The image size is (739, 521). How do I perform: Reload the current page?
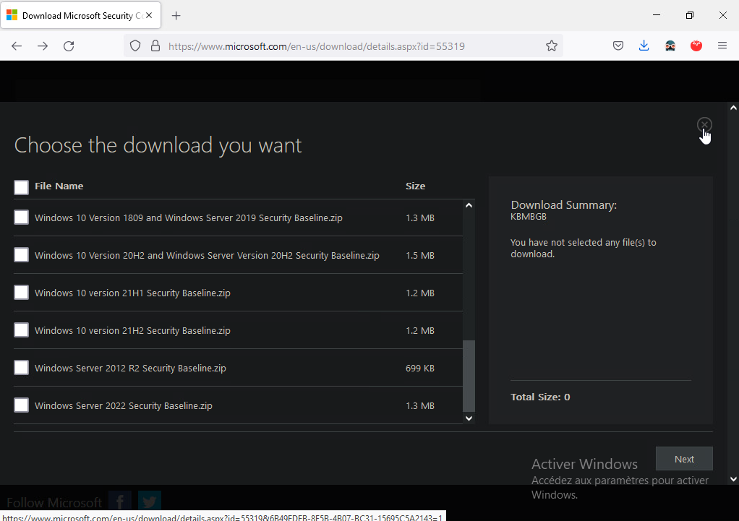click(x=69, y=46)
